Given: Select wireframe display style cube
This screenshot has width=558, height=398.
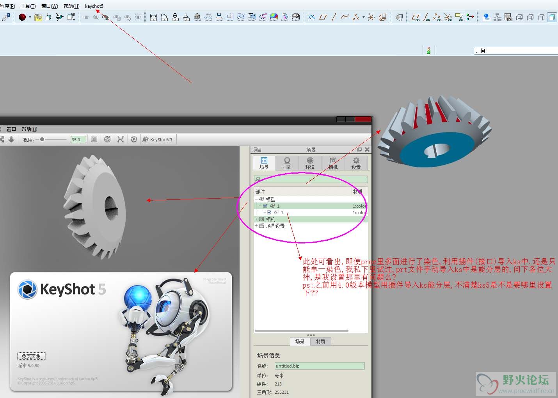Looking at the screenshot, I should (519, 17).
